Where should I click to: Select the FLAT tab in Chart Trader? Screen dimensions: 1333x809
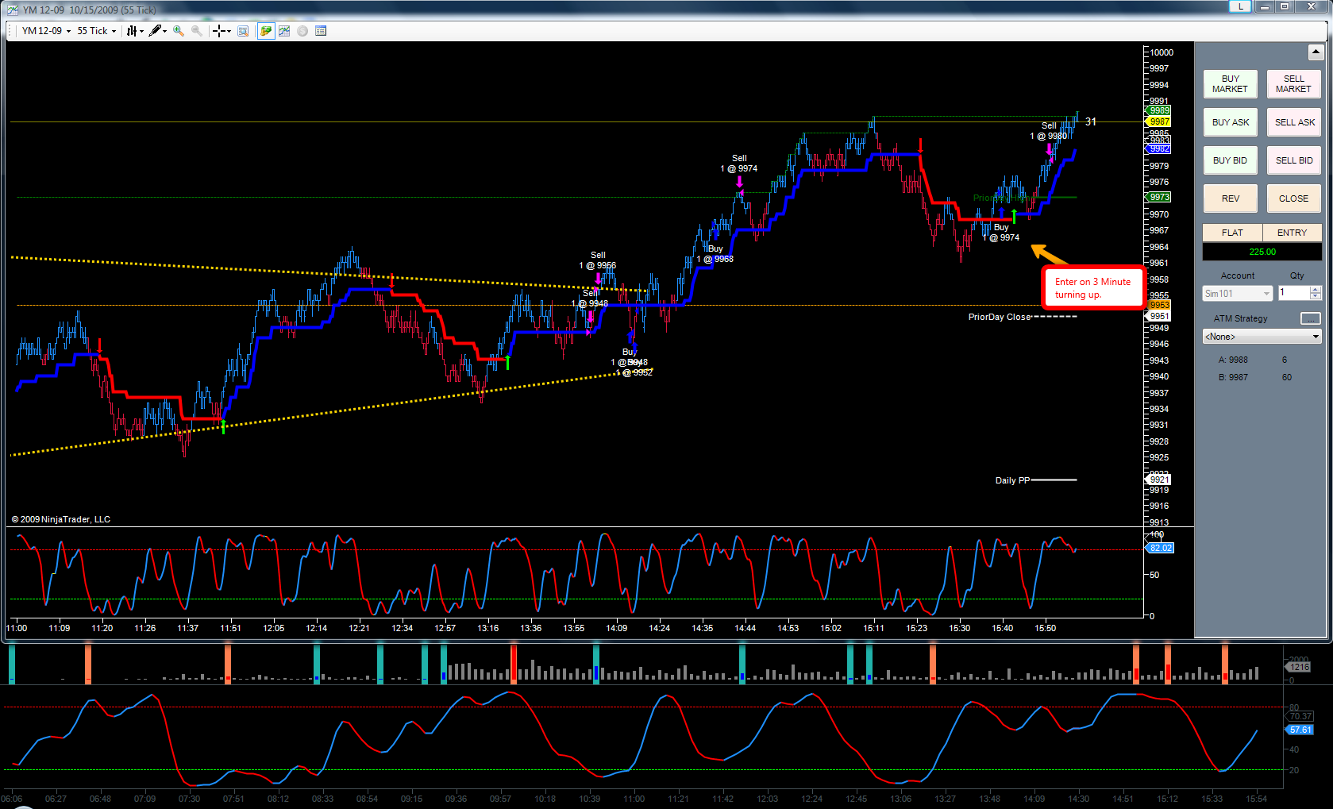point(1232,233)
